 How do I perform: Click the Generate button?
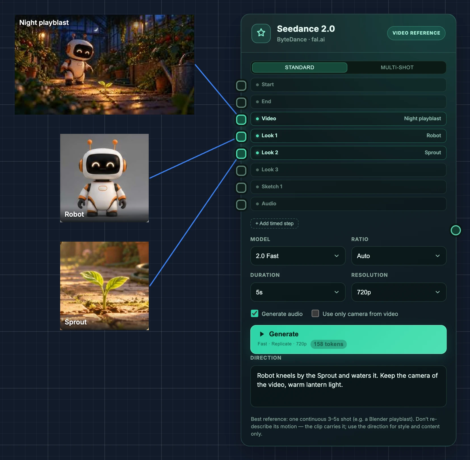pyautogui.click(x=348, y=339)
